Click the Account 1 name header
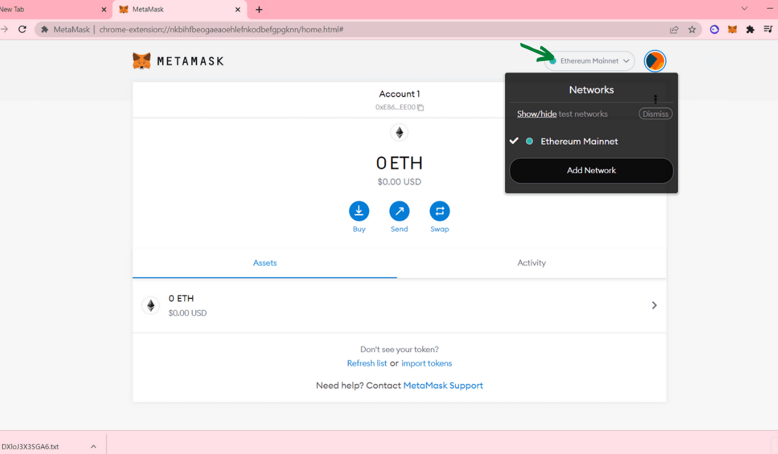Image resolution: width=778 pixels, height=454 pixels. pos(399,94)
